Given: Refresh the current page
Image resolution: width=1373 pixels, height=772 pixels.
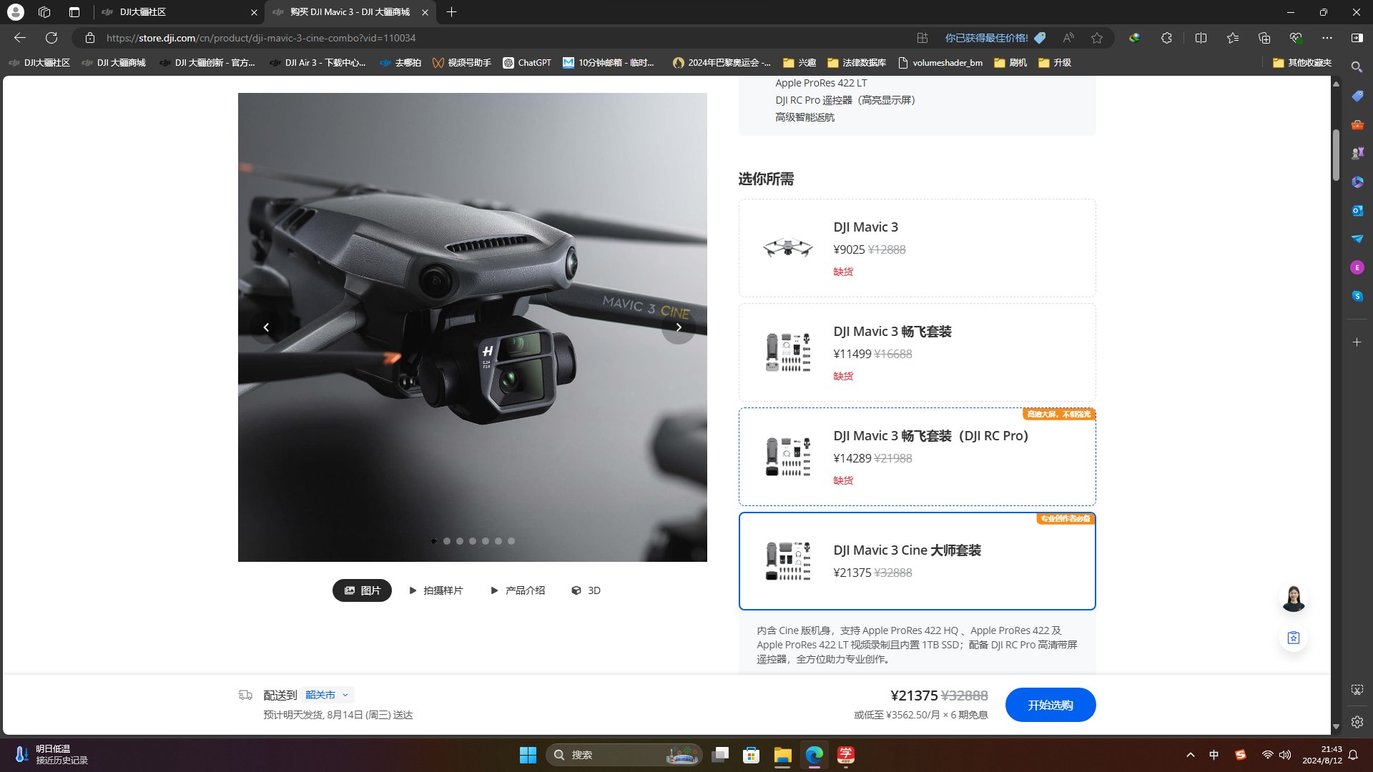Looking at the screenshot, I should [51, 38].
